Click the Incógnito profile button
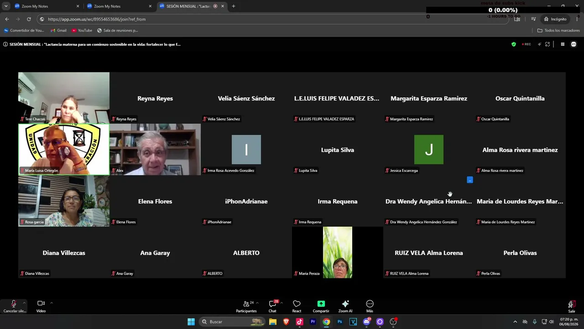584x329 pixels. tap(555, 19)
